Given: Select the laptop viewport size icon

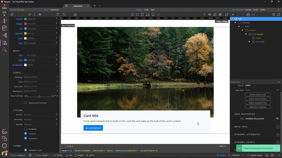Looking at the screenshot, I should tap(148, 14).
